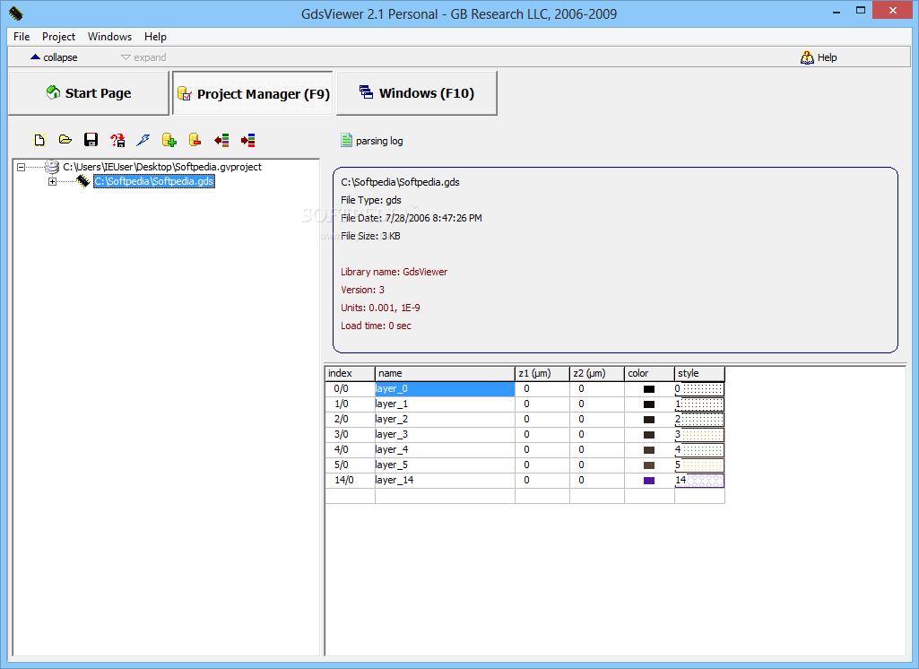Open a project with the folder icon
This screenshot has width=919, height=669.
coord(65,140)
